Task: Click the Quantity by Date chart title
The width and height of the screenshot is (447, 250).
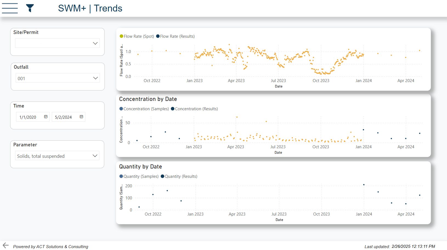Action: pyautogui.click(x=140, y=167)
